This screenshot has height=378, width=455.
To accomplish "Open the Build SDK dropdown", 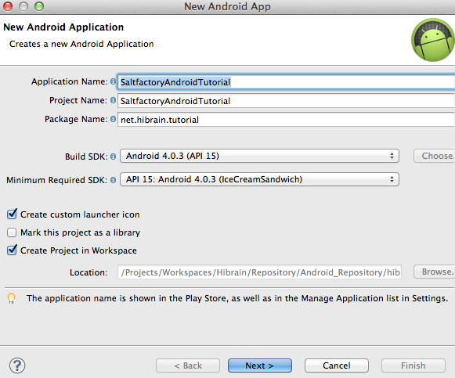I will 259,156.
